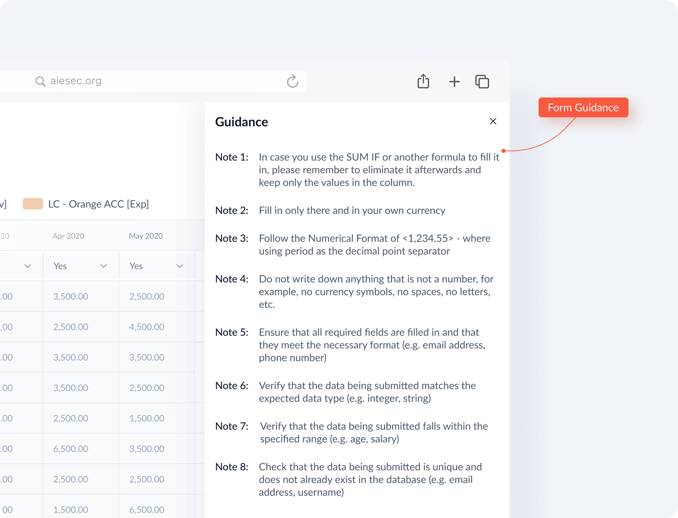Click the SUM IF formula note text

pyautogui.click(x=379, y=170)
